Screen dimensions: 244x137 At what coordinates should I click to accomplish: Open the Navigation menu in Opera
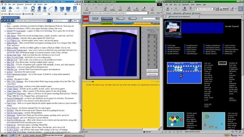[x=20, y=4]
